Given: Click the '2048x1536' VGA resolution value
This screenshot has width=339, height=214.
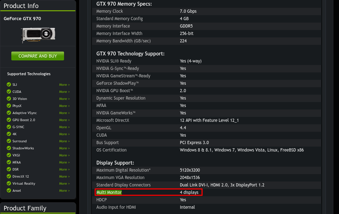Looking at the screenshot, I should [190, 178].
